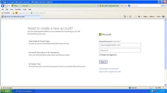Click the page scrollbar up arrow
The height and width of the screenshot is (93, 167).
(x=165, y=20)
